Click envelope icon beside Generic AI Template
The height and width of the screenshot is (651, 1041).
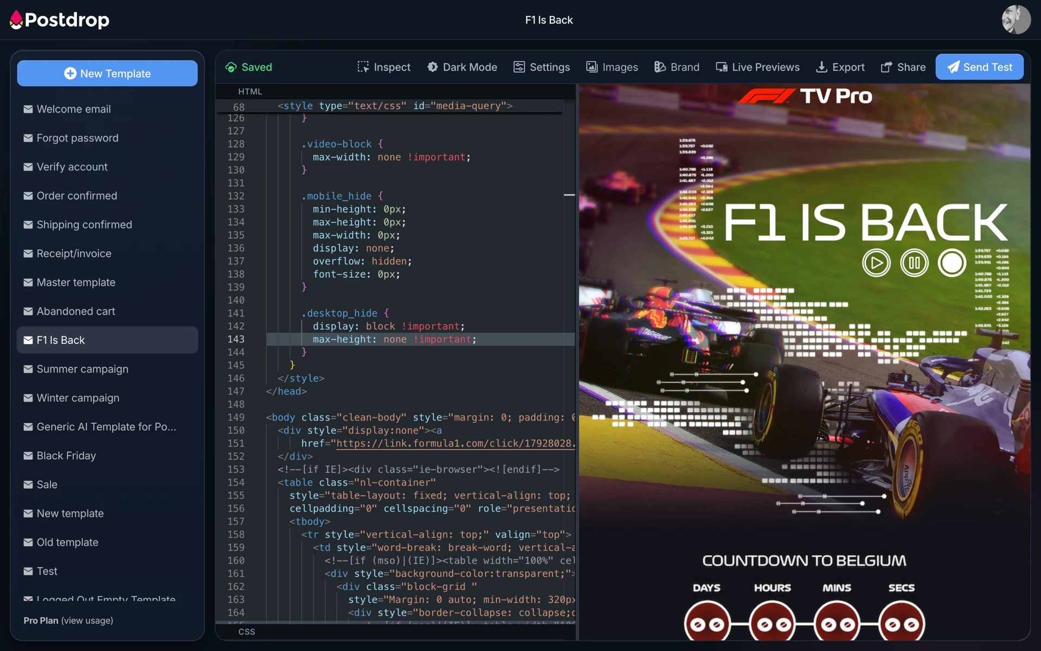pos(28,427)
